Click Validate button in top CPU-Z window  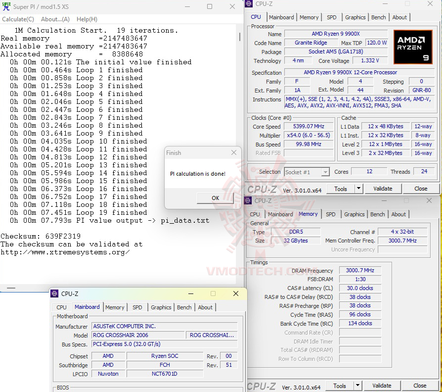(x=383, y=189)
